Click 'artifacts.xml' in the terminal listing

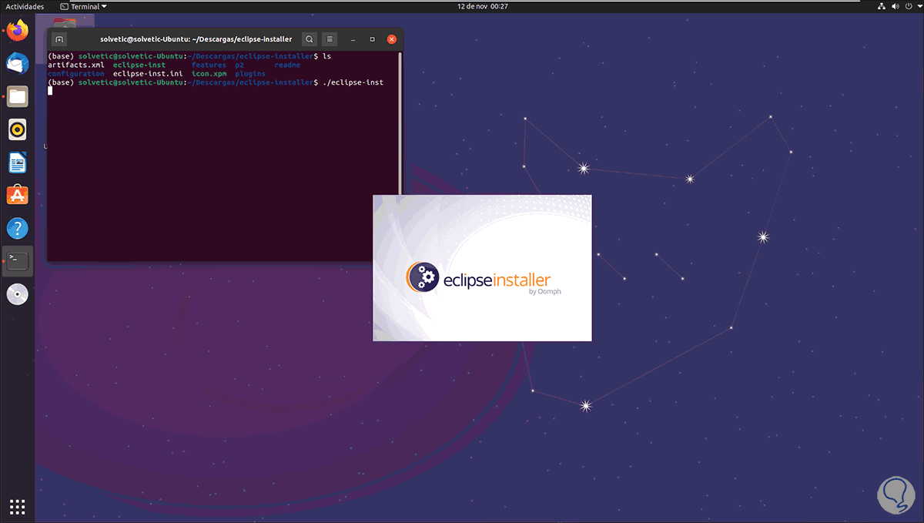[x=75, y=65]
